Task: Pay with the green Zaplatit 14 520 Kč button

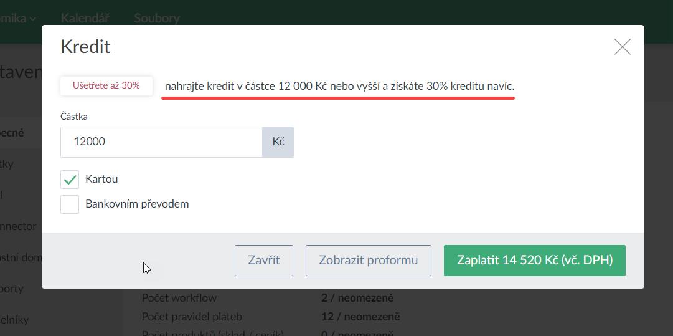Action: coord(534,261)
